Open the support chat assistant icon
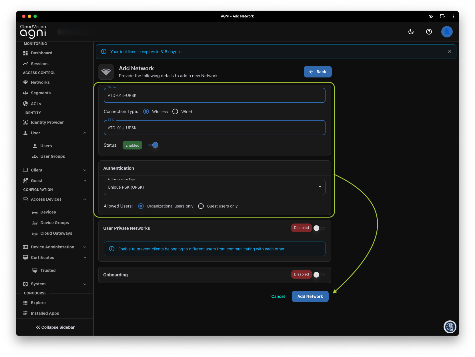The width and height of the screenshot is (475, 357). click(x=450, y=327)
